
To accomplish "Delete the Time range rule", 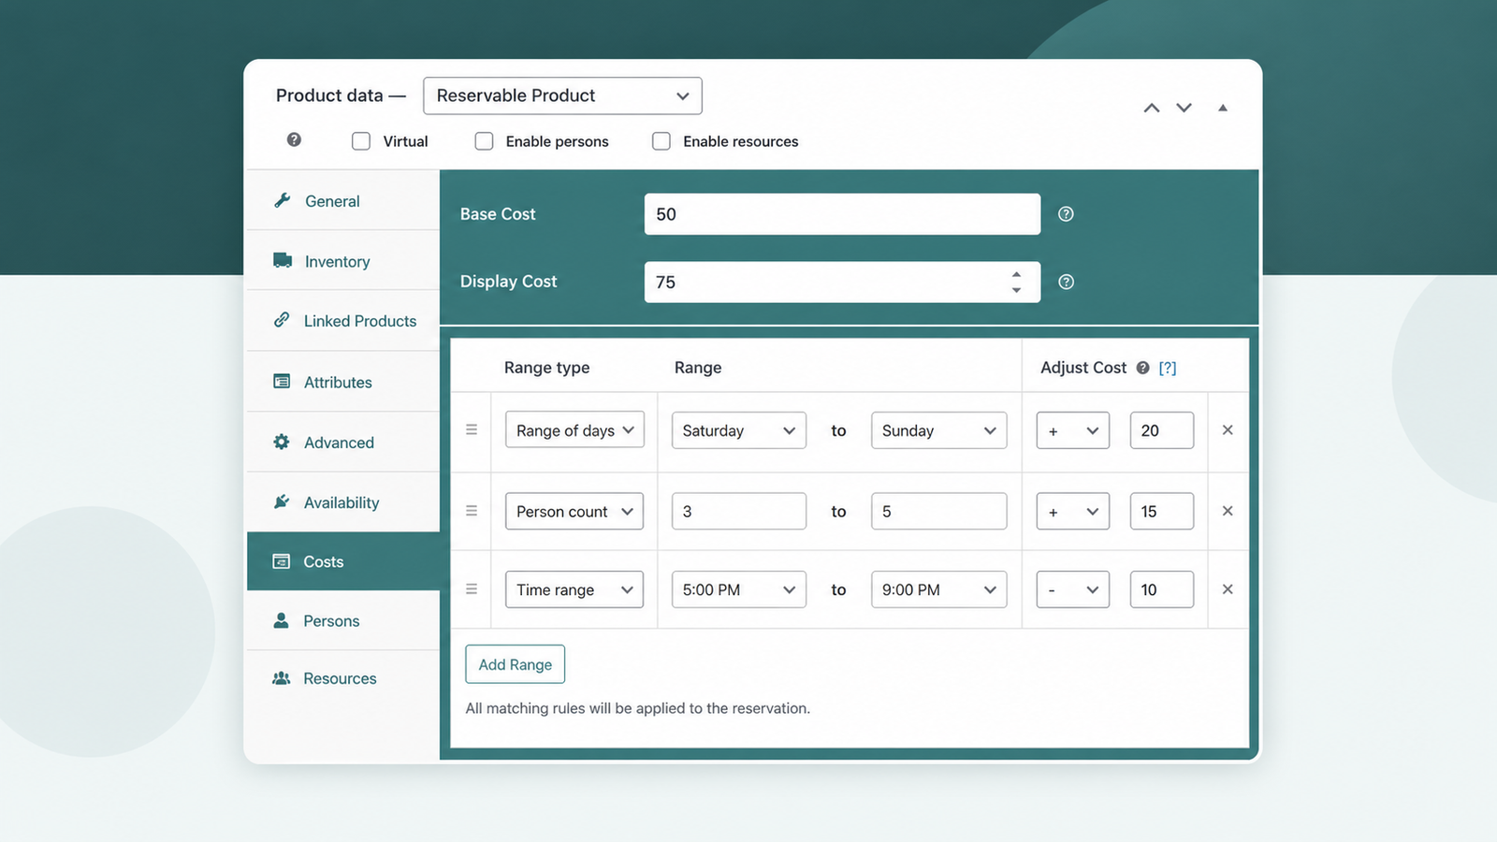I will click(x=1228, y=589).
